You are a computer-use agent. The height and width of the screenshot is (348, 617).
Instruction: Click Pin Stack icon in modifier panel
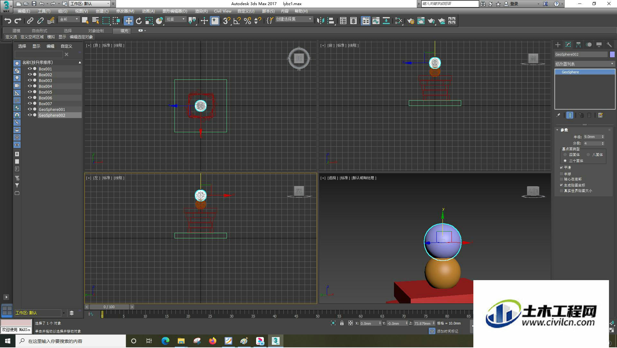[558, 115]
